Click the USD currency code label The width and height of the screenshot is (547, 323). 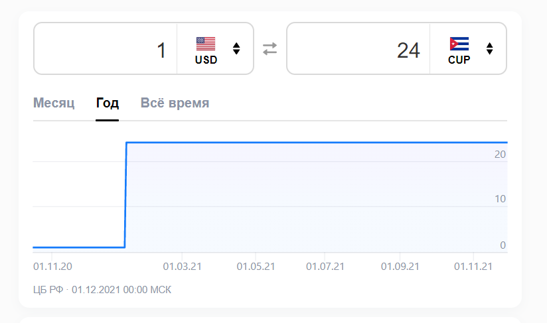[x=206, y=60]
